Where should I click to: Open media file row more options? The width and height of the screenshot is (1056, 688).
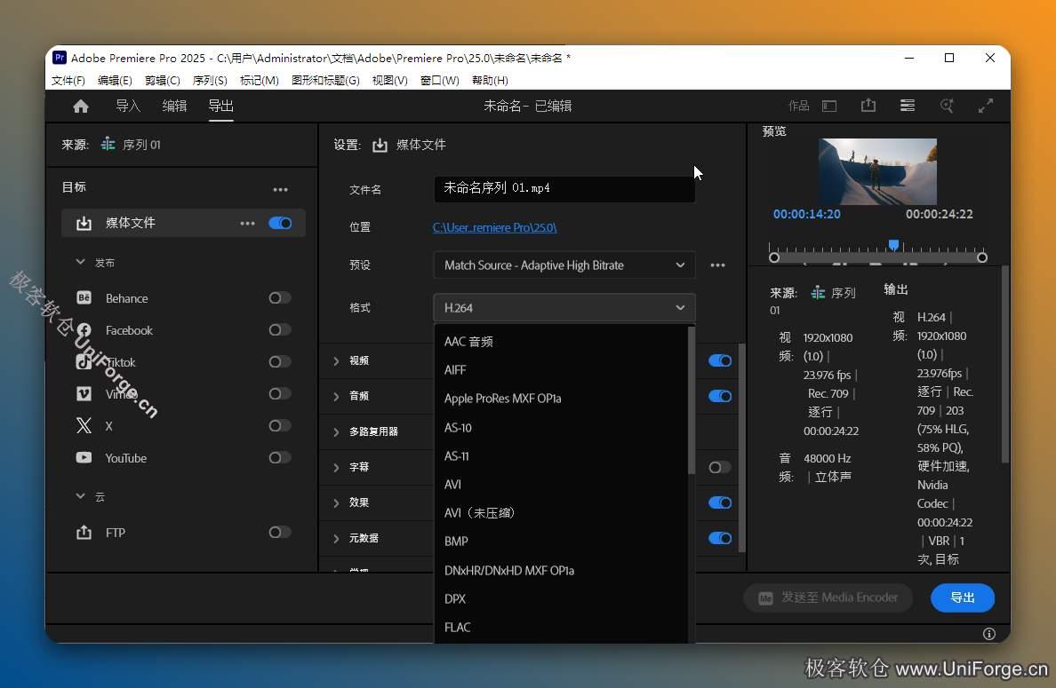point(247,224)
